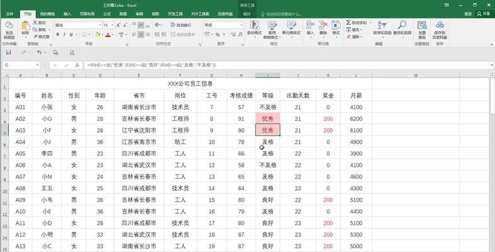Click the percent style (%) icon
This screenshot has width=495, height=252.
pos(217,35)
